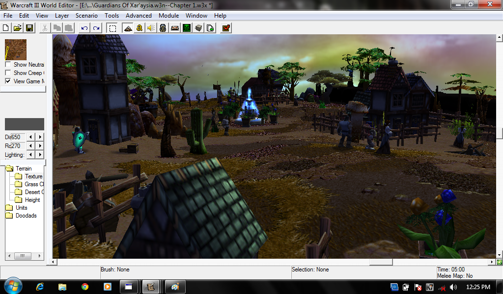Screen dimensions: 503x294
Task: Step Lighting back with left arrow
Action: [30, 154]
